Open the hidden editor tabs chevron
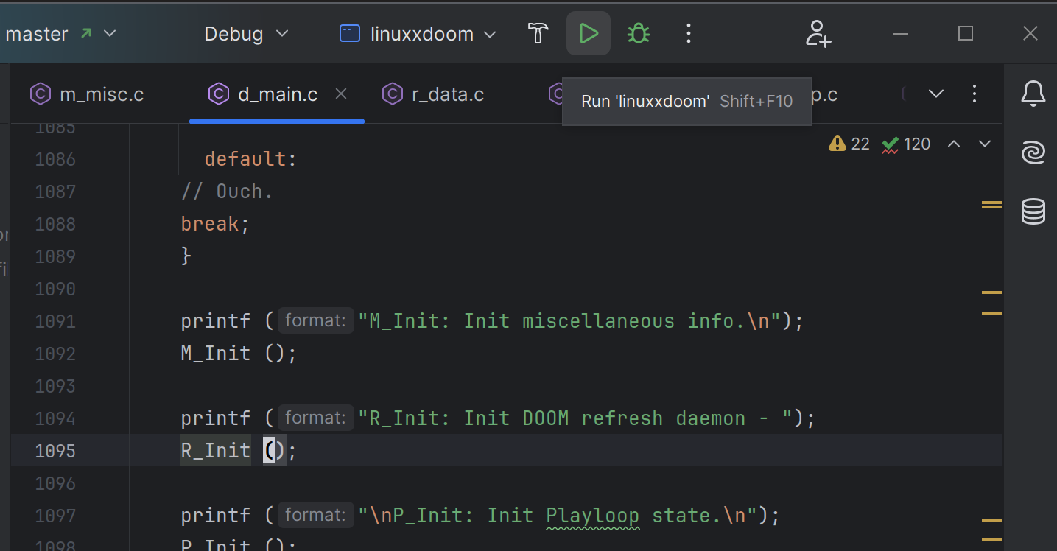The height and width of the screenshot is (551, 1057). point(935,94)
